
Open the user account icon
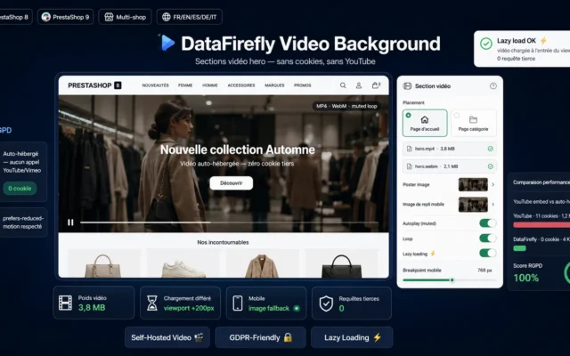tap(358, 85)
